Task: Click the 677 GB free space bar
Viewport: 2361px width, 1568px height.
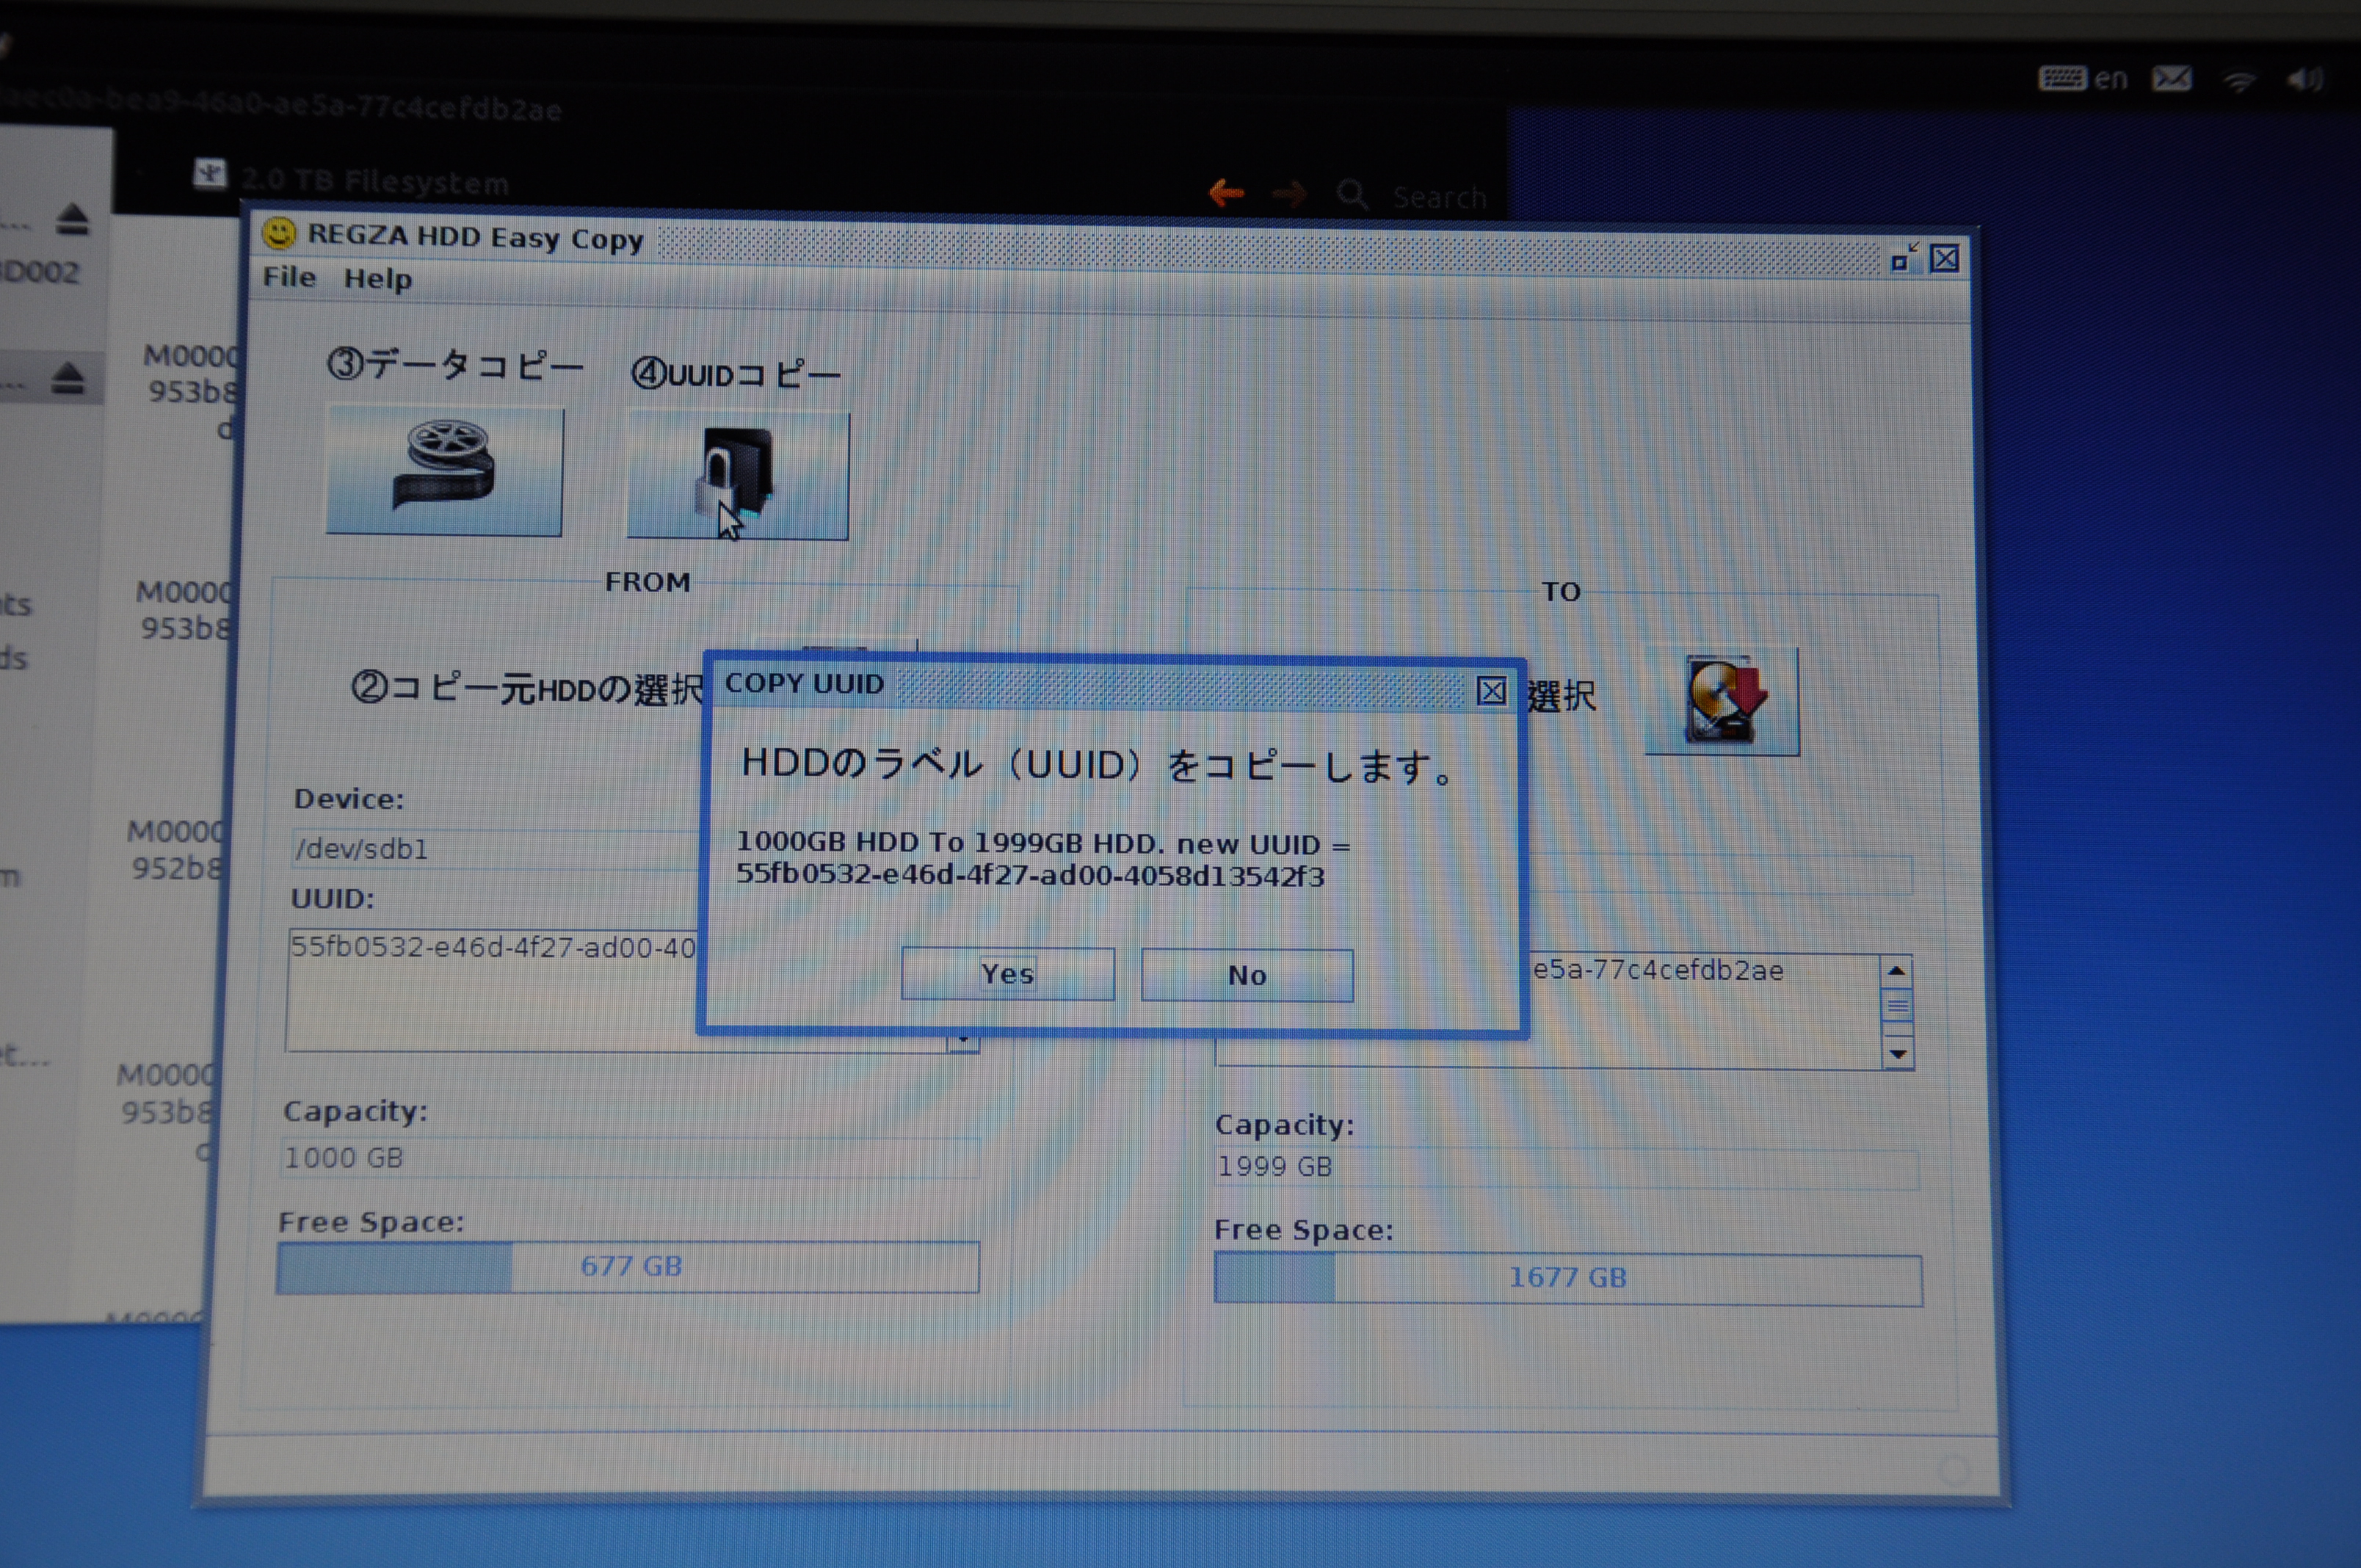Action: [x=628, y=1267]
